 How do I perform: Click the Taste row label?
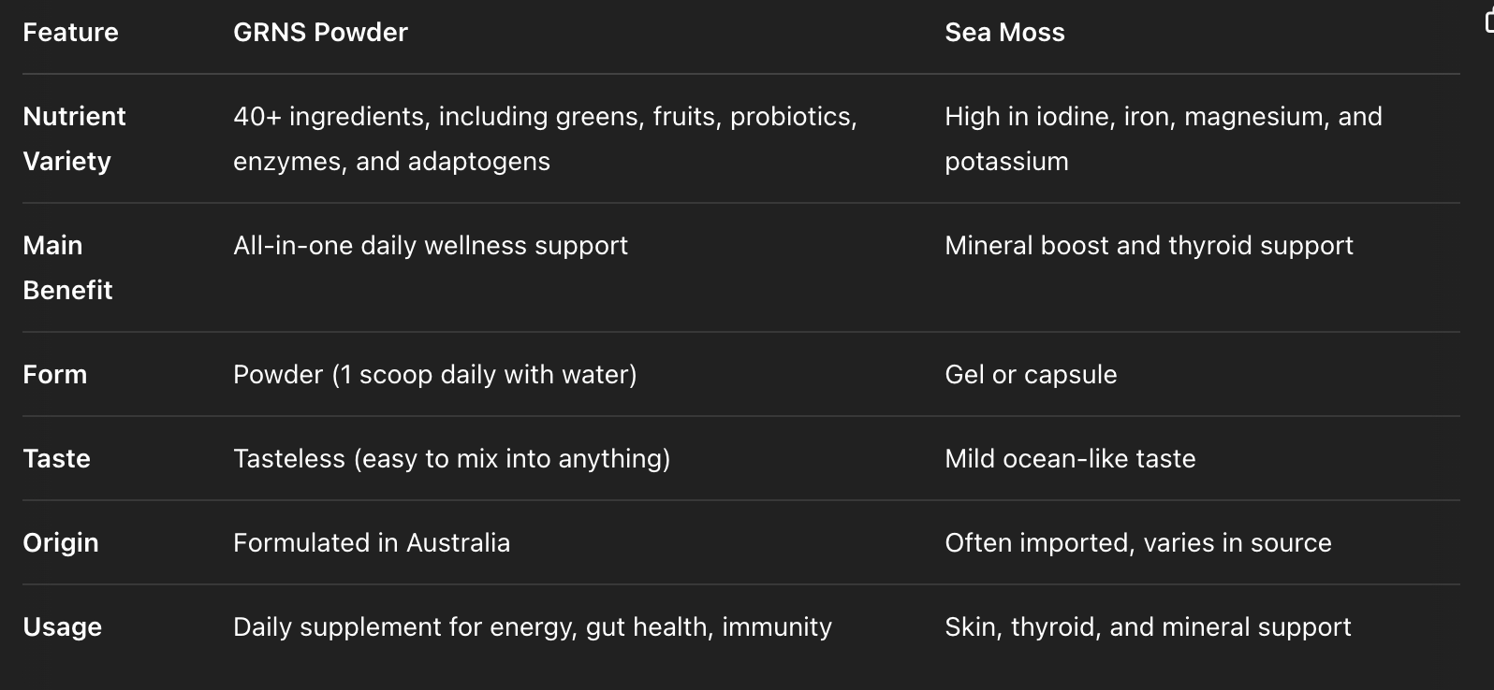click(x=57, y=459)
